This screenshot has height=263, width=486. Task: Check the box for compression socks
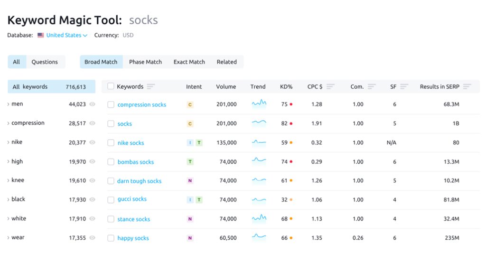(x=111, y=105)
